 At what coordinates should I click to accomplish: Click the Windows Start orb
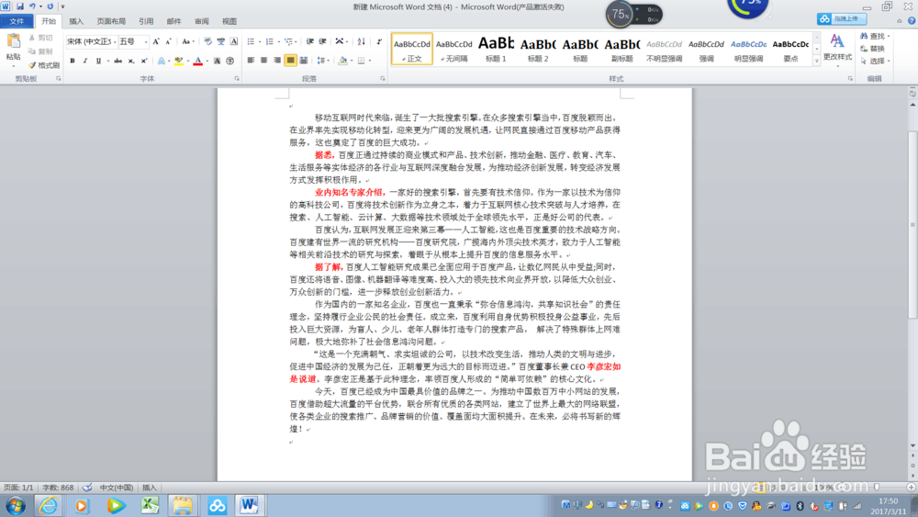pos(16,505)
